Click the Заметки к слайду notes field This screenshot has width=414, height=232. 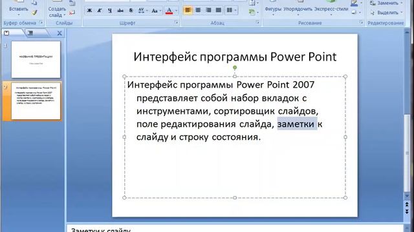[x=235, y=229]
